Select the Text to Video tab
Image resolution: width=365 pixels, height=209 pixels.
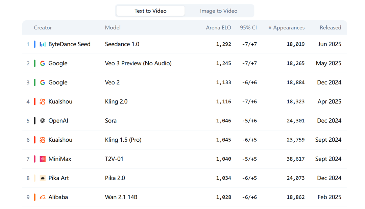pyautogui.click(x=150, y=11)
